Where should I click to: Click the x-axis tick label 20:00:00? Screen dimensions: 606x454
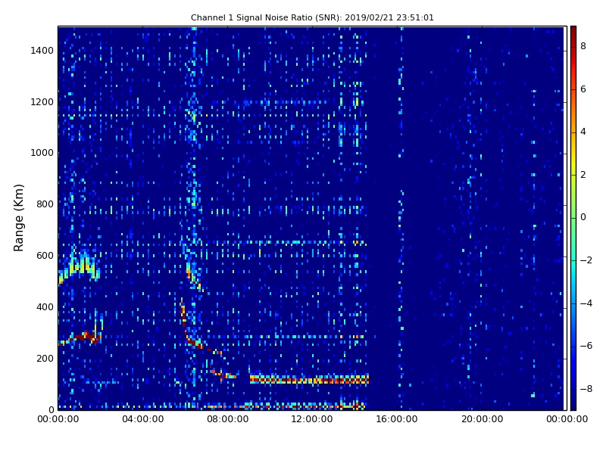[x=482, y=419]
